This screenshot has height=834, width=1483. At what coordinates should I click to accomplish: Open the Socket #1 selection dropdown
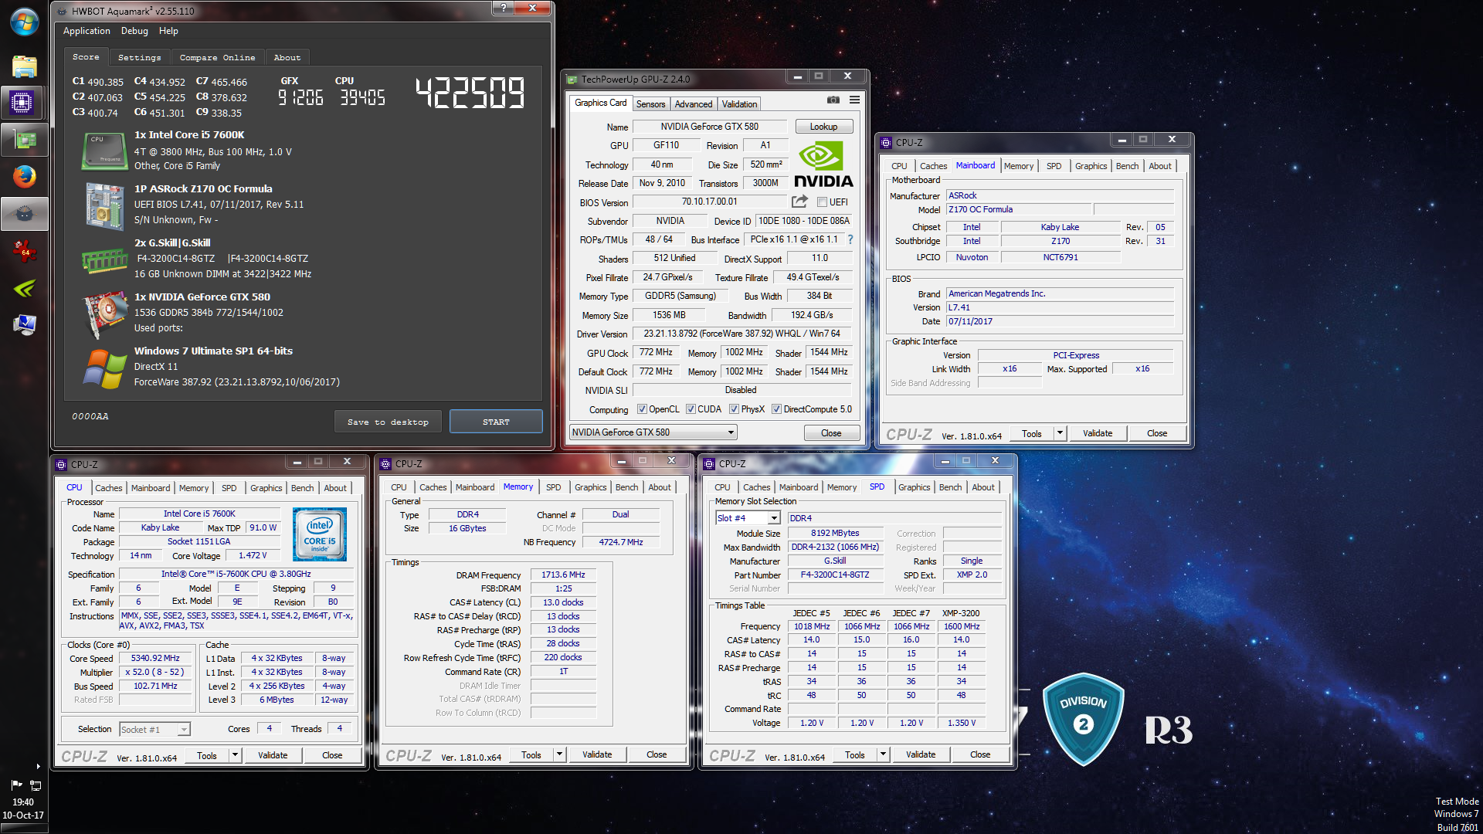click(x=154, y=729)
